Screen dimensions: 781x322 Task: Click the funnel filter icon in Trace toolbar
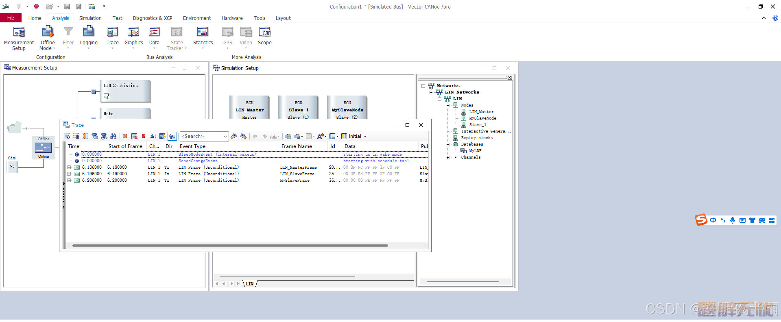click(x=95, y=136)
